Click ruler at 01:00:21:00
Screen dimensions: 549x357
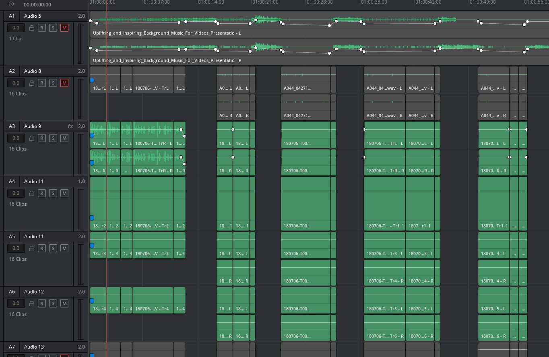pyautogui.click(x=265, y=2)
